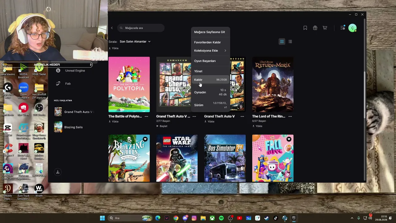This screenshot has width=396, height=223.
Task: Open the Bus Simulator 21 cover
Action: [225, 158]
